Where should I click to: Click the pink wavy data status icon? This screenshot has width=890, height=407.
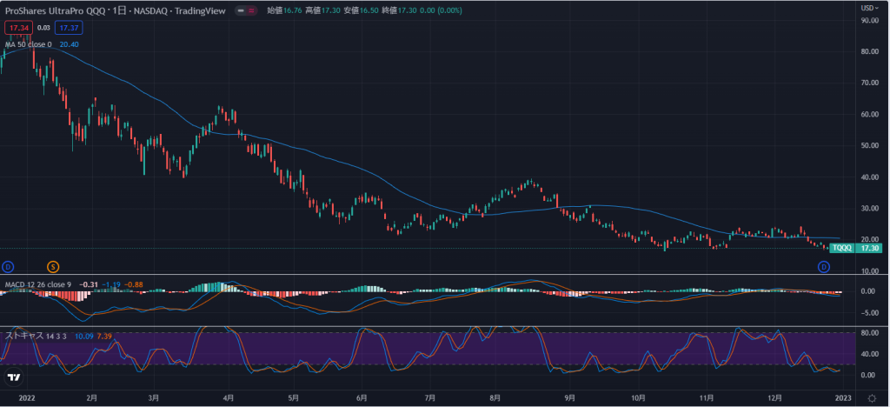click(x=251, y=10)
